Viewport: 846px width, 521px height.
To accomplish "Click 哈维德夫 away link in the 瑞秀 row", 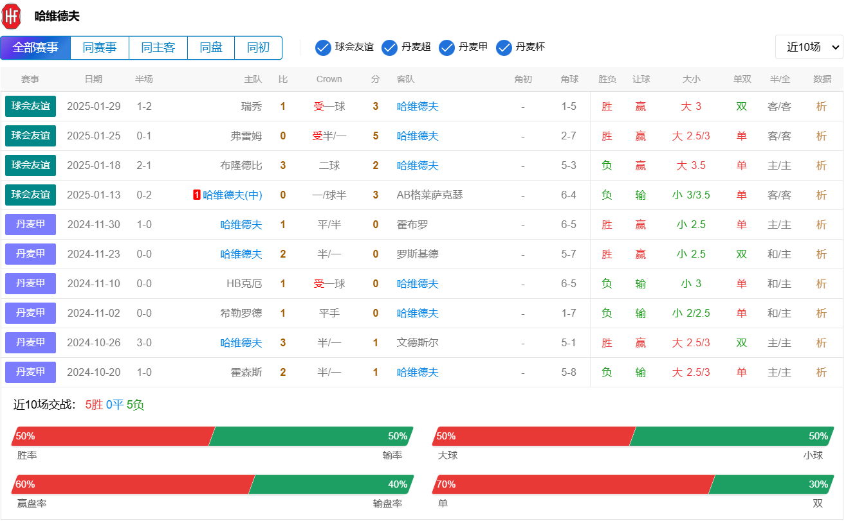I will (418, 106).
